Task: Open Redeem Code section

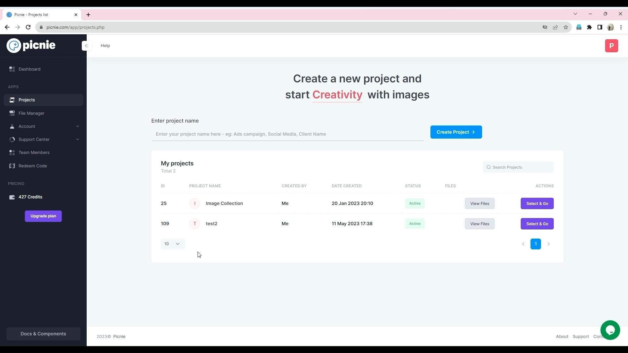Action: point(32,165)
